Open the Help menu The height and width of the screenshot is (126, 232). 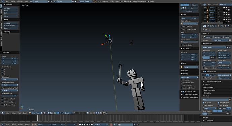coord(26,1)
